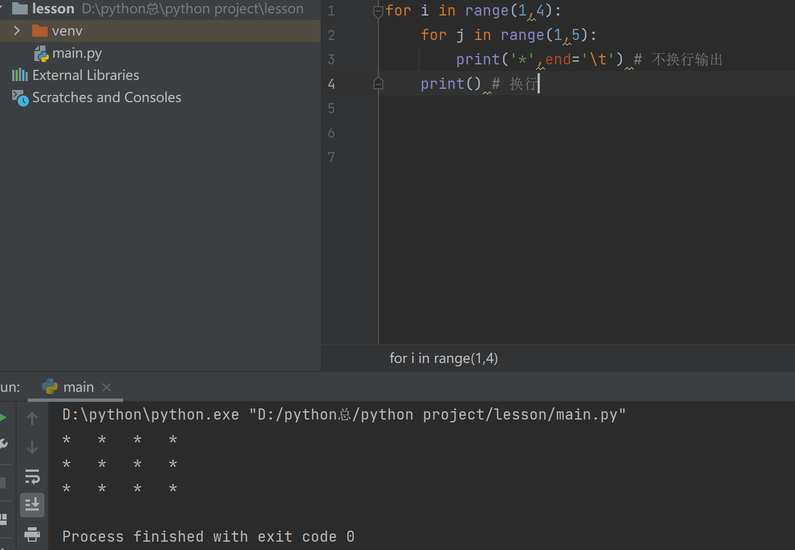Click the External Libraries bars icon
Screen dimensions: 795x550
tap(20, 75)
